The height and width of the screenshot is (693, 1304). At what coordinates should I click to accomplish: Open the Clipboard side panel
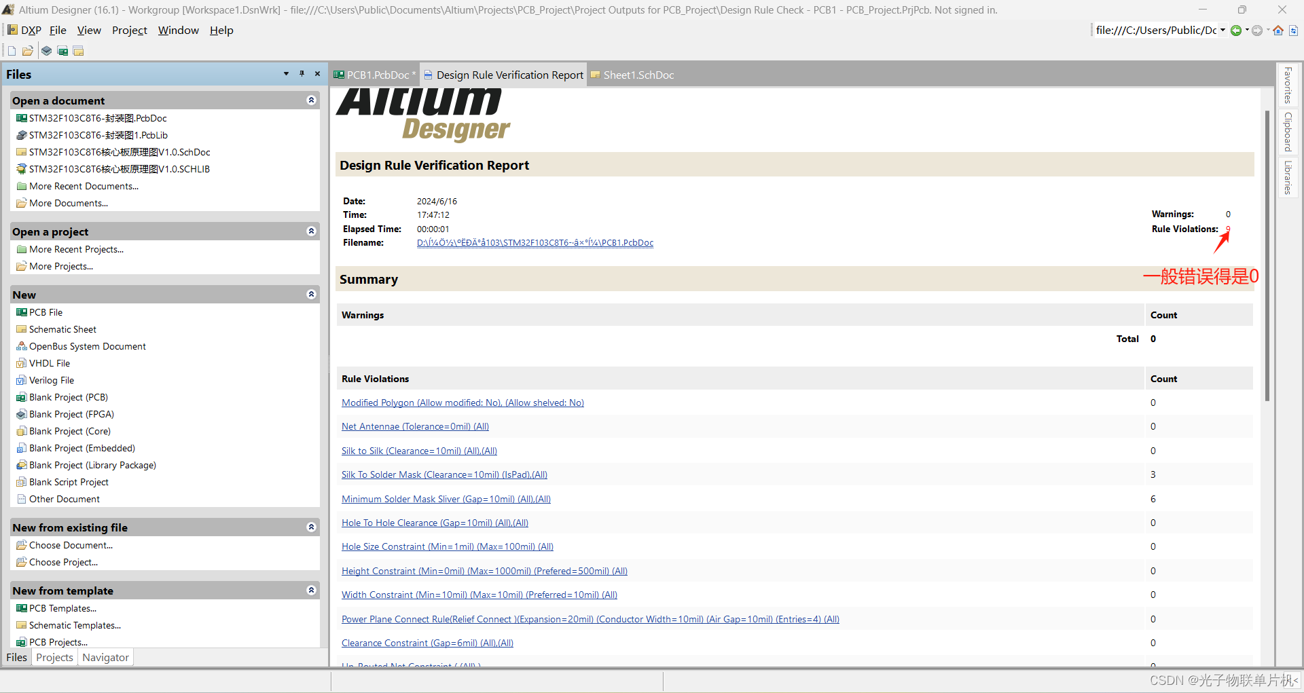tap(1287, 132)
